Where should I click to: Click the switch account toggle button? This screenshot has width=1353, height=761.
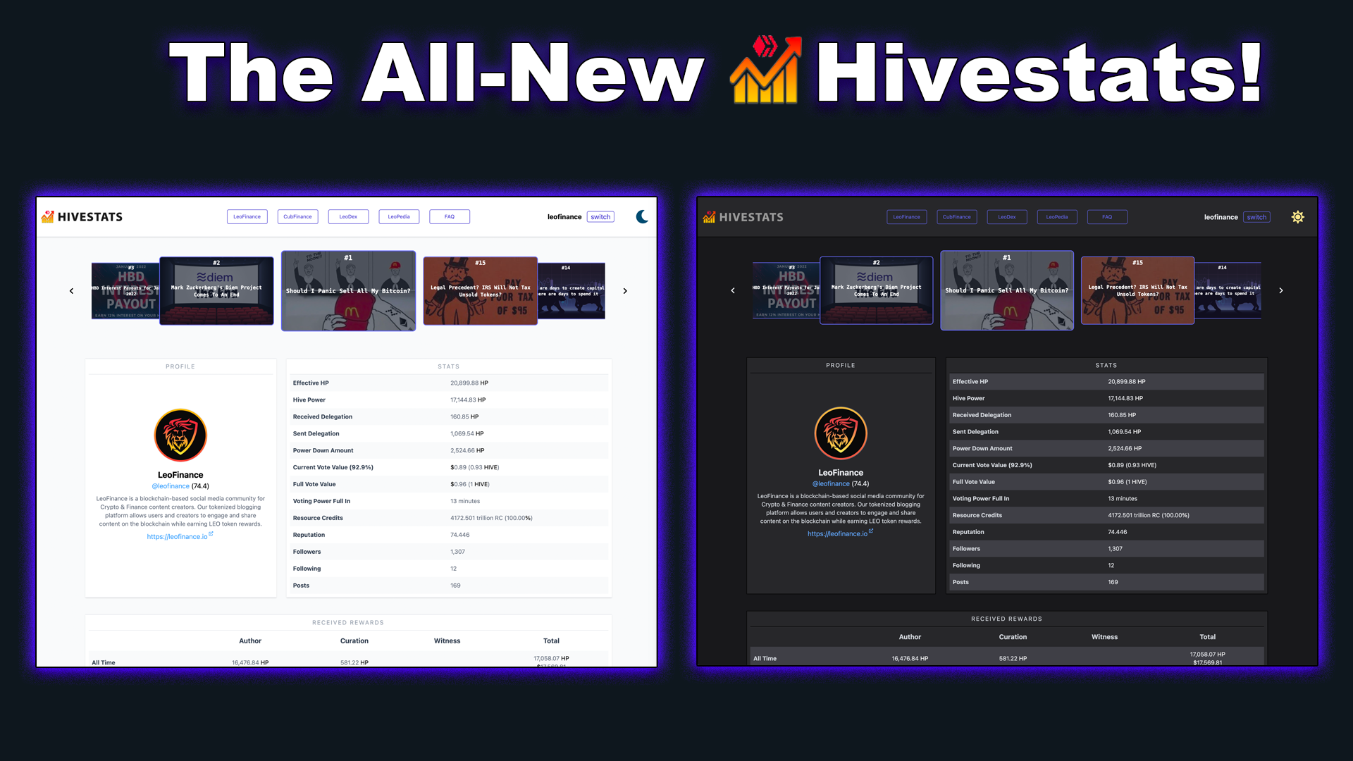[600, 216]
